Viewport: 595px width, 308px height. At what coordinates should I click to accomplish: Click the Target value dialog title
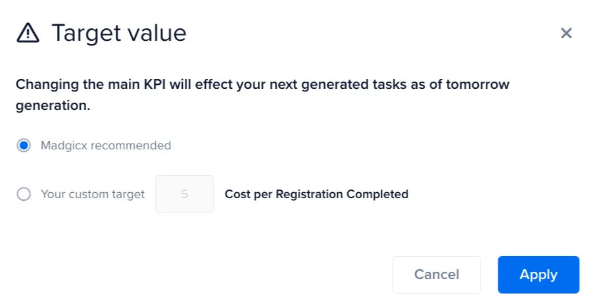pos(119,33)
